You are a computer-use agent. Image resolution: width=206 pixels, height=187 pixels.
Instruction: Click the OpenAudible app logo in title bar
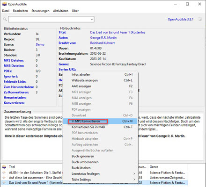(x=5, y=4)
